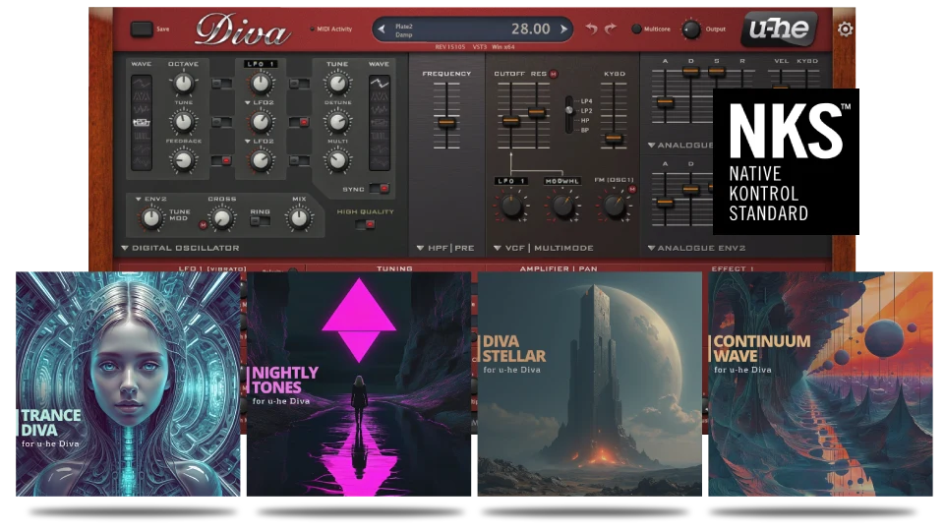Open the Trance Diva preset pack thumbnail
Screen dimensions: 944x531
click(129, 386)
